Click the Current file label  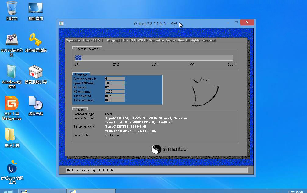(x=81, y=135)
